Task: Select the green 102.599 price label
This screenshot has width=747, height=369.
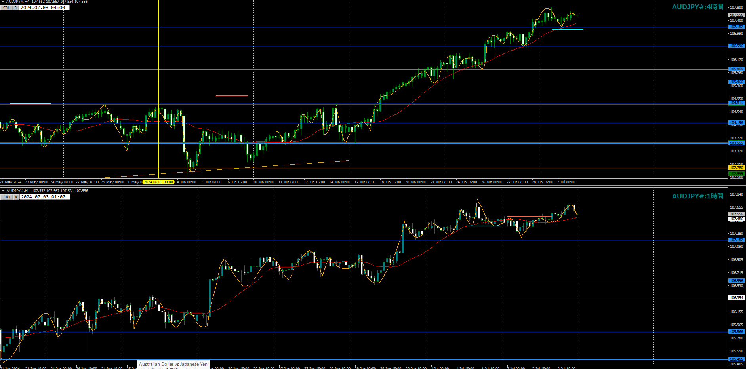Action: pyautogui.click(x=737, y=174)
